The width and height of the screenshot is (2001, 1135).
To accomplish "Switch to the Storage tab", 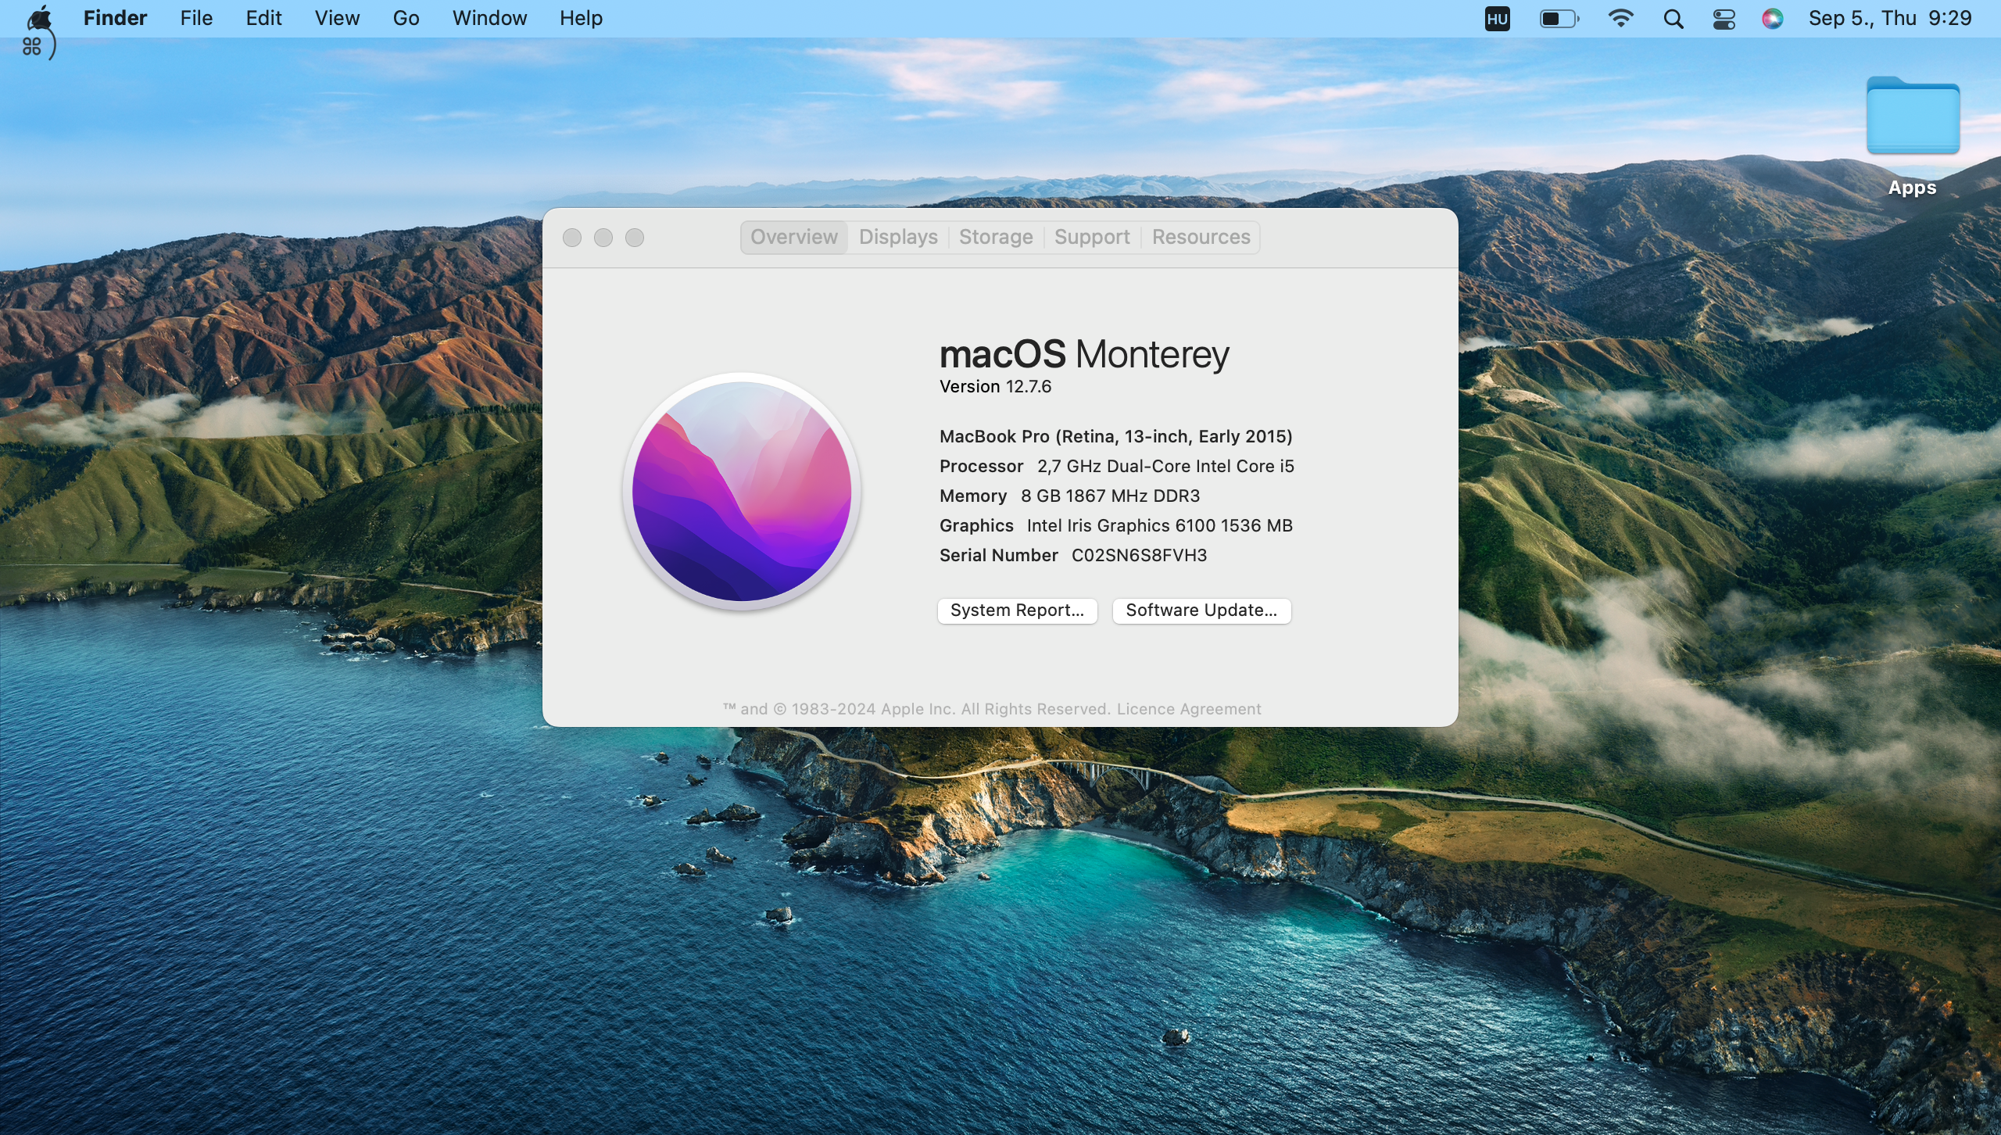I will [x=995, y=236].
